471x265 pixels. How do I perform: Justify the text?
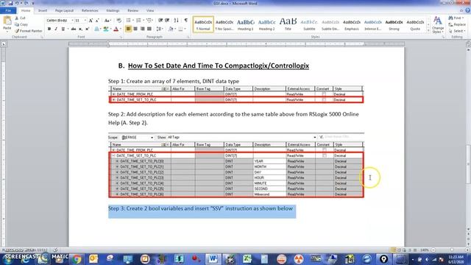pyautogui.click(x=149, y=29)
